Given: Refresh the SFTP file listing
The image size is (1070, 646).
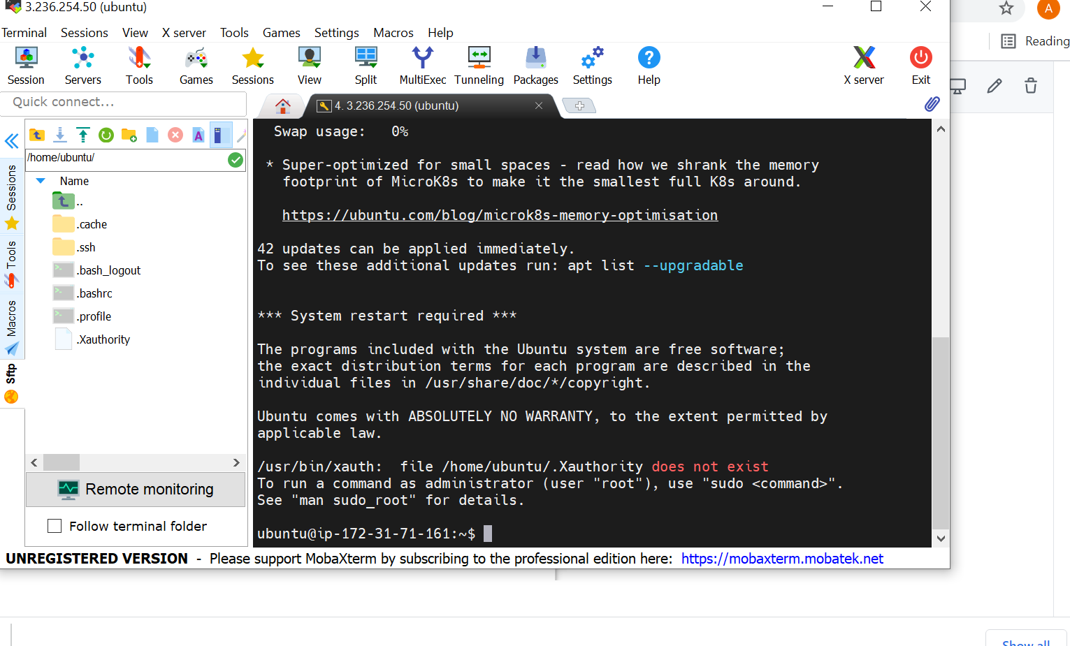Looking at the screenshot, I should point(106,134).
